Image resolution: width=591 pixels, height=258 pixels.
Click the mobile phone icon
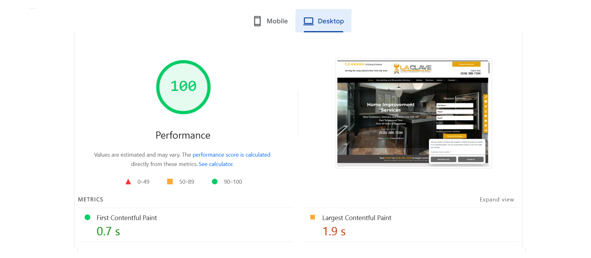pyautogui.click(x=257, y=21)
